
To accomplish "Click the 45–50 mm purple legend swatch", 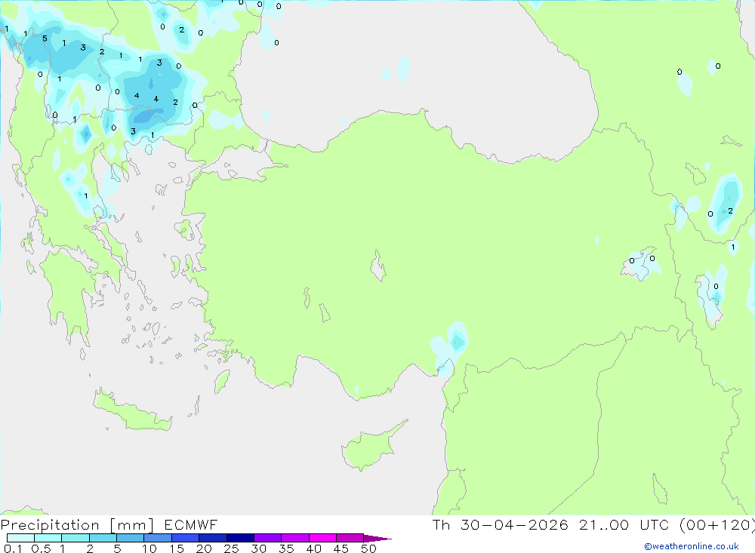I will pyautogui.click(x=350, y=538).
